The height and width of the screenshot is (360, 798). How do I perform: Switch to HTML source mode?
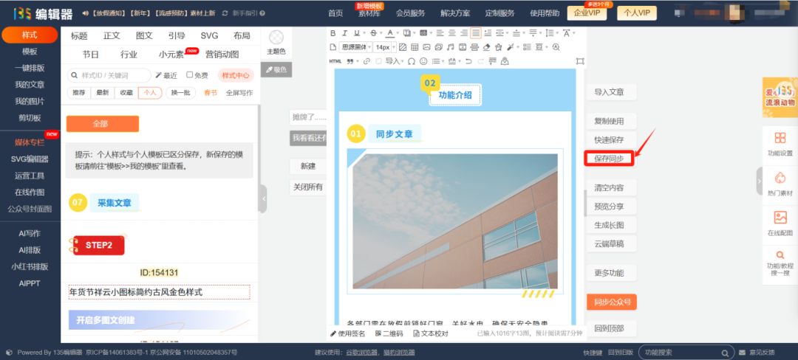pos(335,61)
